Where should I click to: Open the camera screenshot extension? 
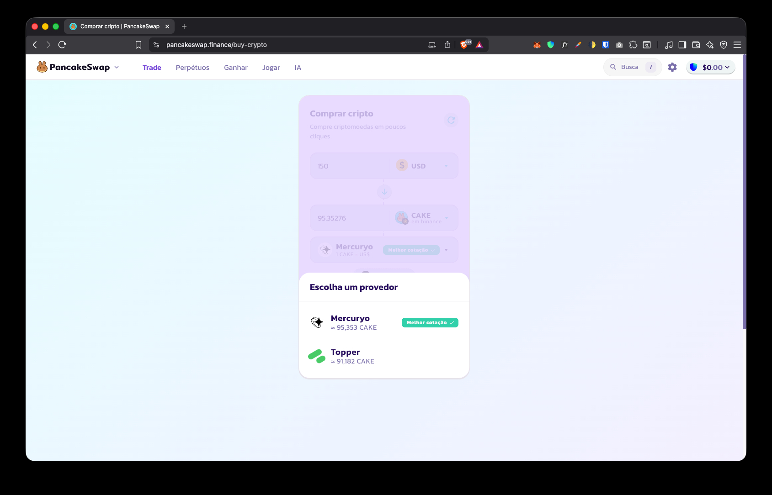(619, 45)
